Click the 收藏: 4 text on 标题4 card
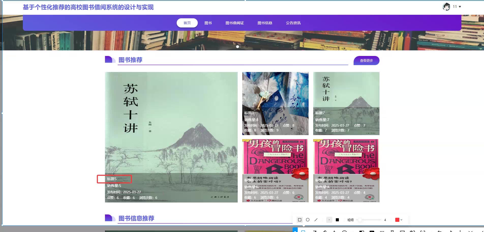Image resolution: width=484 pixels, height=232 pixels. pos(321,197)
